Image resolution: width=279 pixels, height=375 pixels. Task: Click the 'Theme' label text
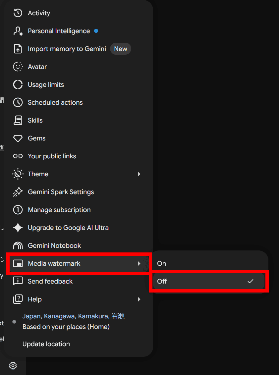tap(38, 174)
